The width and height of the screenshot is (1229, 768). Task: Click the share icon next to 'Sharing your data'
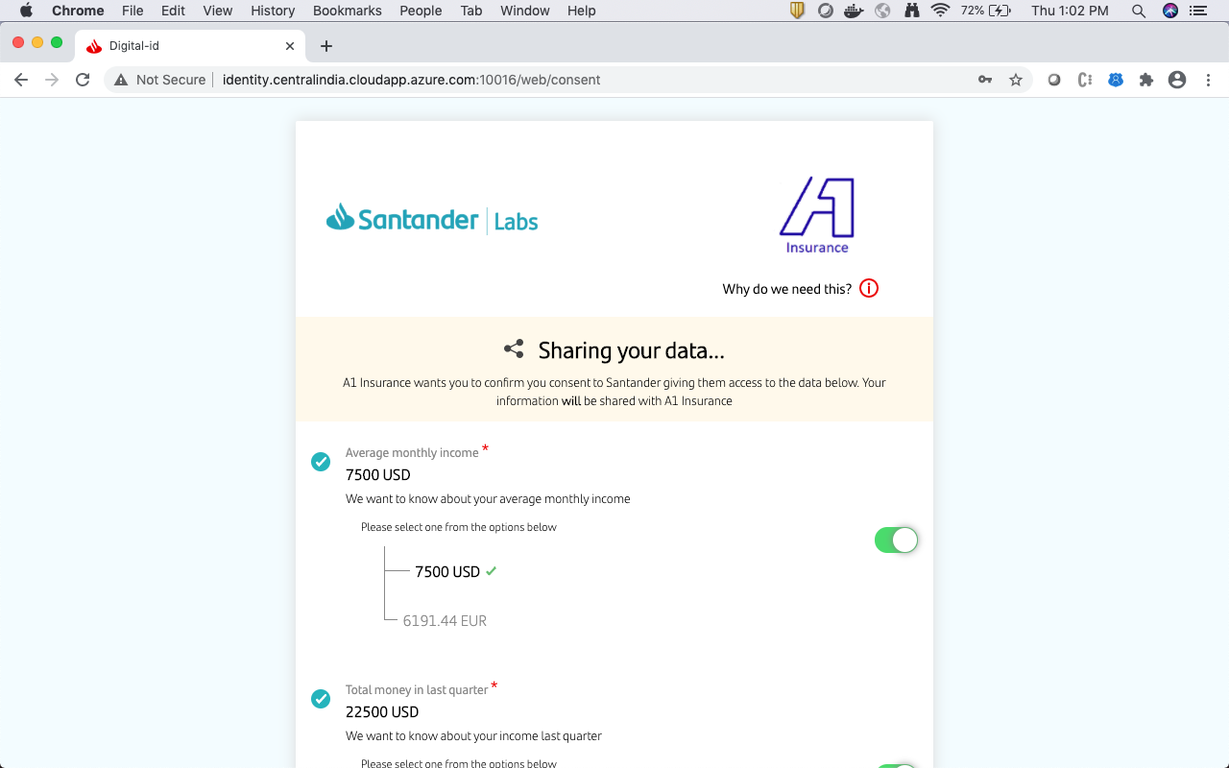(x=514, y=349)
